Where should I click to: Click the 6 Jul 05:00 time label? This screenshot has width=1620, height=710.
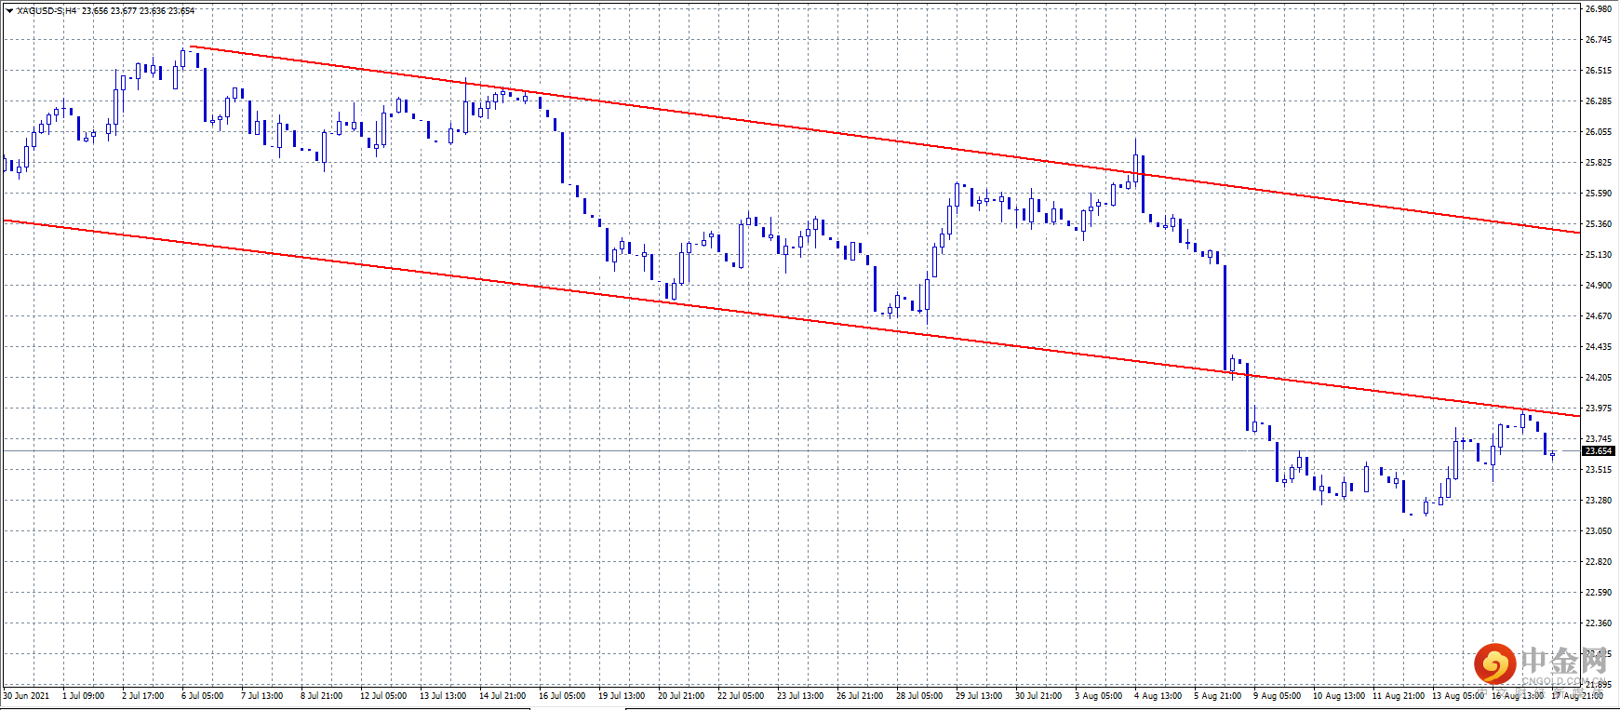click(x=203, y=696)
